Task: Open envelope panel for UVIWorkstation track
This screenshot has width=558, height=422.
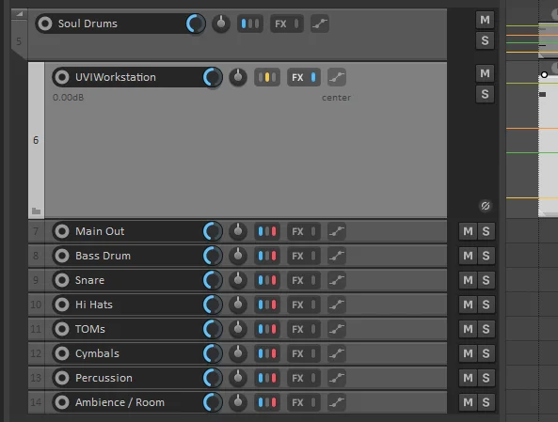Action: [337, 77]
